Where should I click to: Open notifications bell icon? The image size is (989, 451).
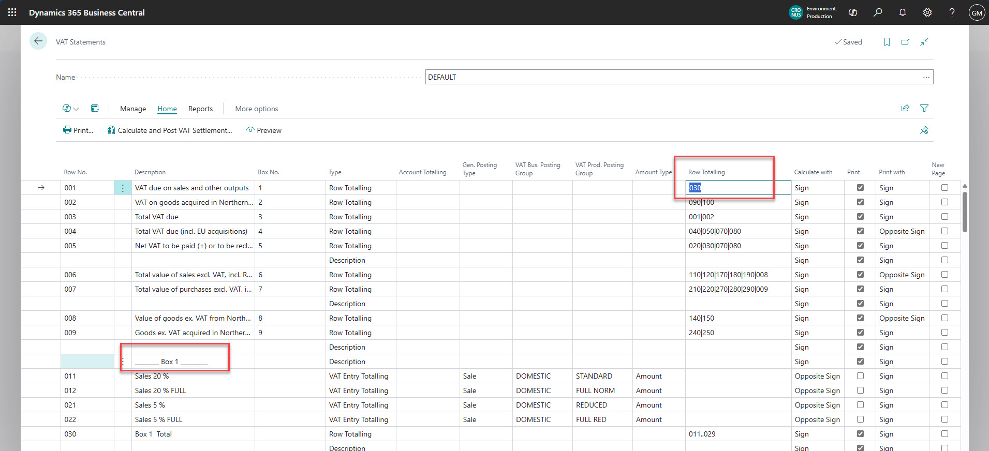coord(903,12)
